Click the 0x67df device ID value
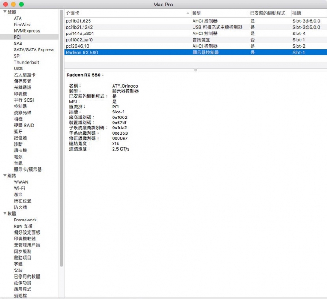The width and height of the screenshot is (327, 299). [x=119, y=123]
